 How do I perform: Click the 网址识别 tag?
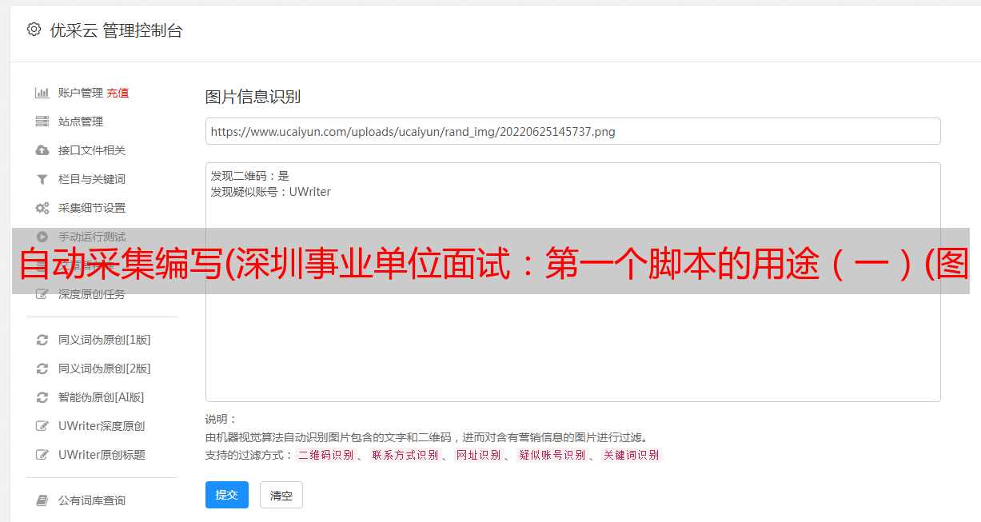[x=479, y=455]
